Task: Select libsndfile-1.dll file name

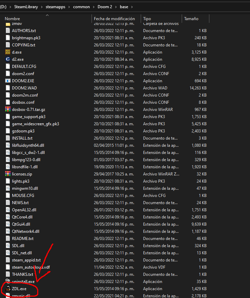Action: coord(25,167)
